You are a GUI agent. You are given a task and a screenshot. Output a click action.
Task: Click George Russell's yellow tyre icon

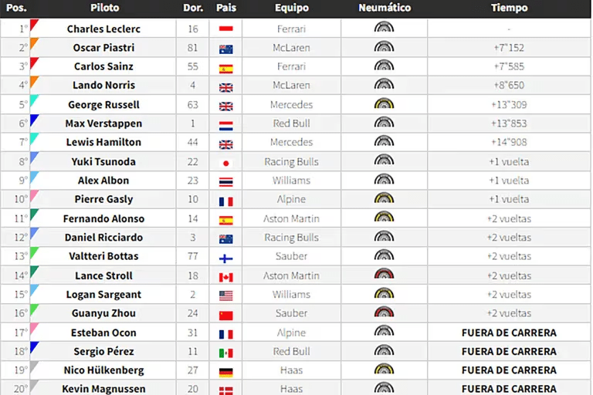[x=384, y=105]
